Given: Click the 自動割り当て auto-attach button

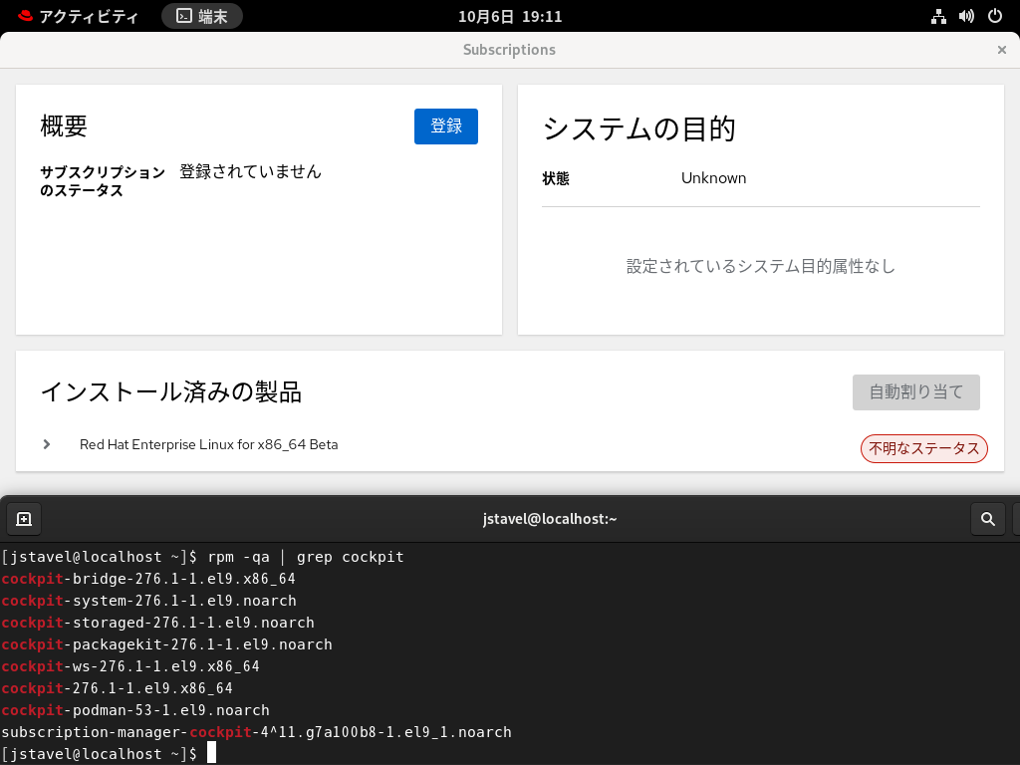Looking at the screenshot, I should point(916,392).
